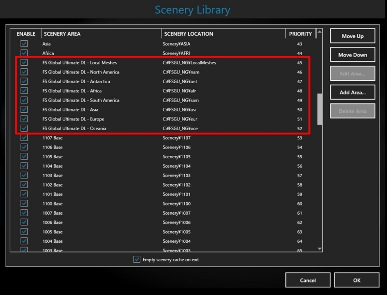Screen dimensions: 387x295
Task: Disable the 1007 Base checkbox
Action: click(x=24, y=213)
